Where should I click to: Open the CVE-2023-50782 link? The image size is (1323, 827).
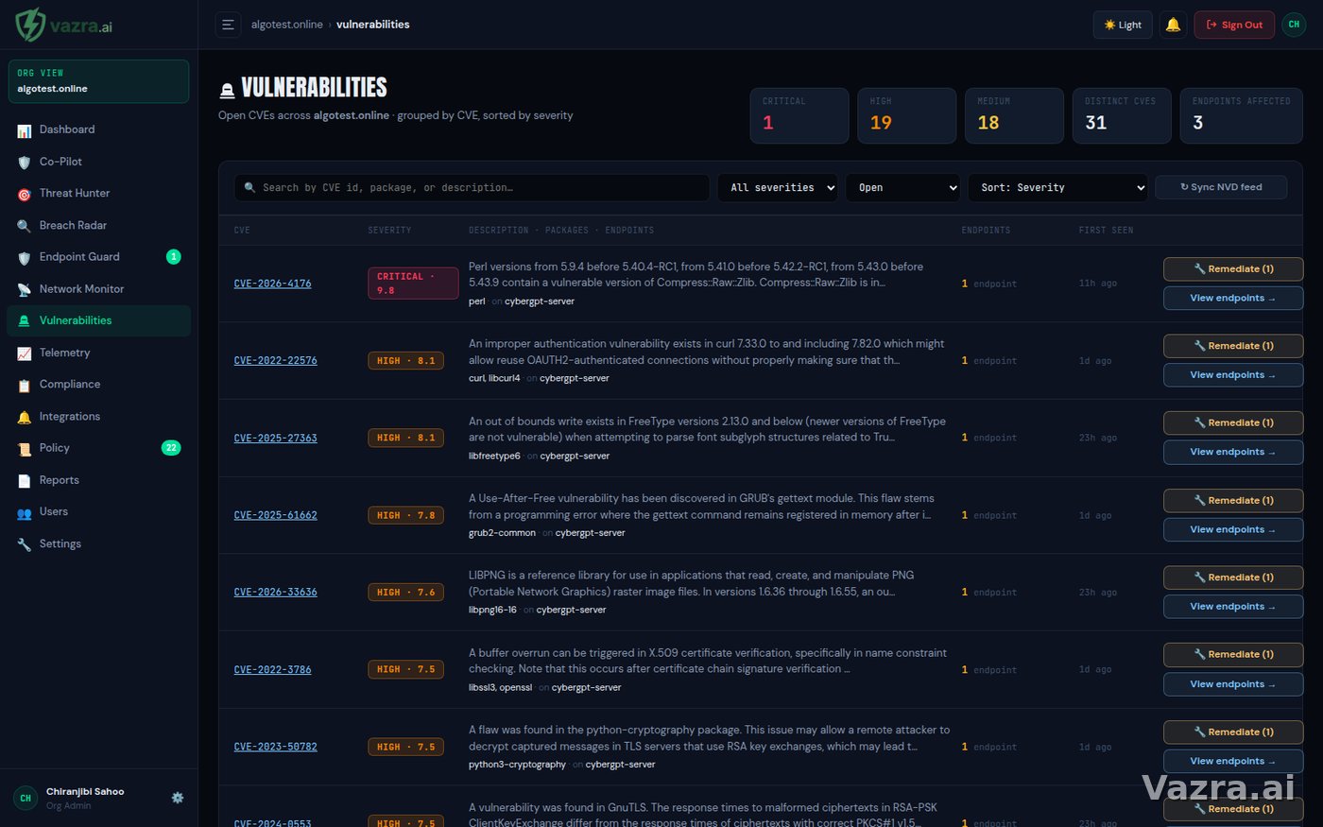point(275,747)
